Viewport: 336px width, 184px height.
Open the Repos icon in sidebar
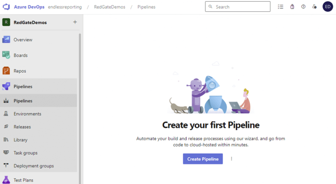click(x=6, y=71)
